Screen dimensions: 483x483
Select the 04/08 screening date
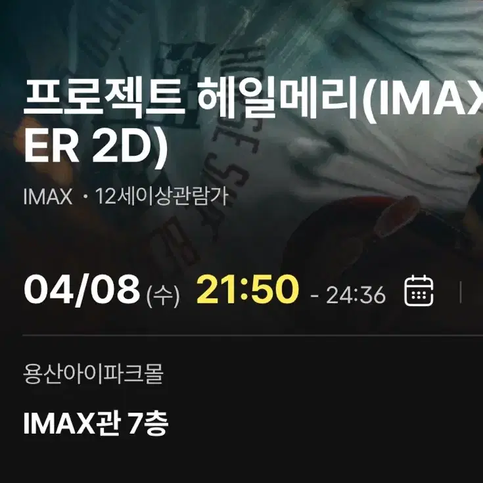81,290
